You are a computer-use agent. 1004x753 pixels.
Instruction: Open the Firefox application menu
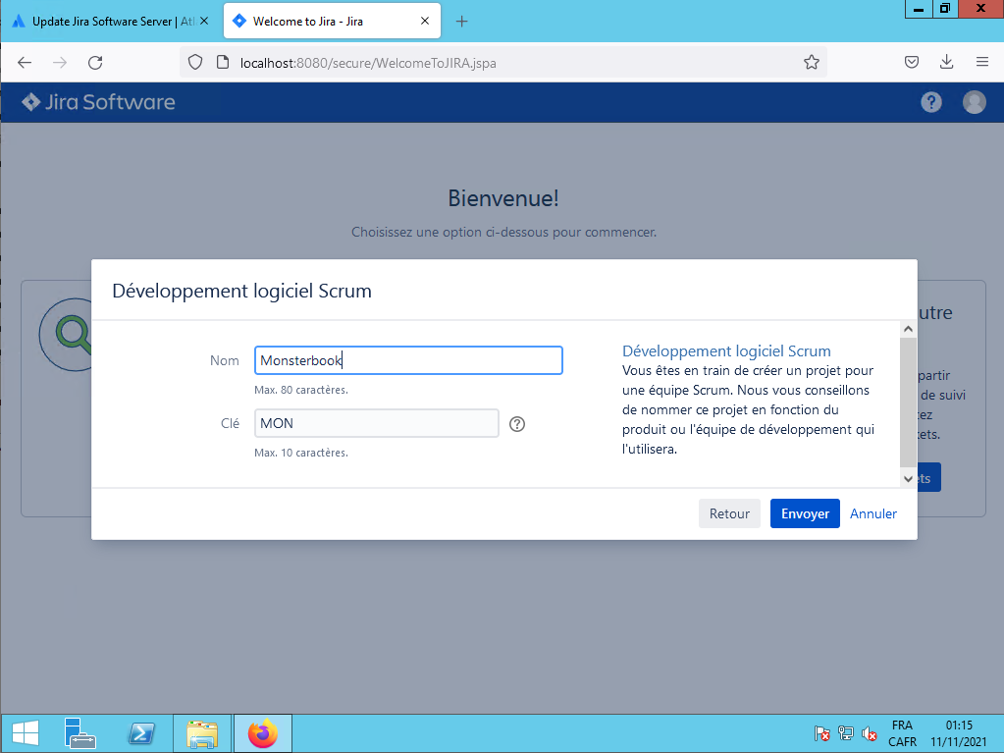click(981, 62)
